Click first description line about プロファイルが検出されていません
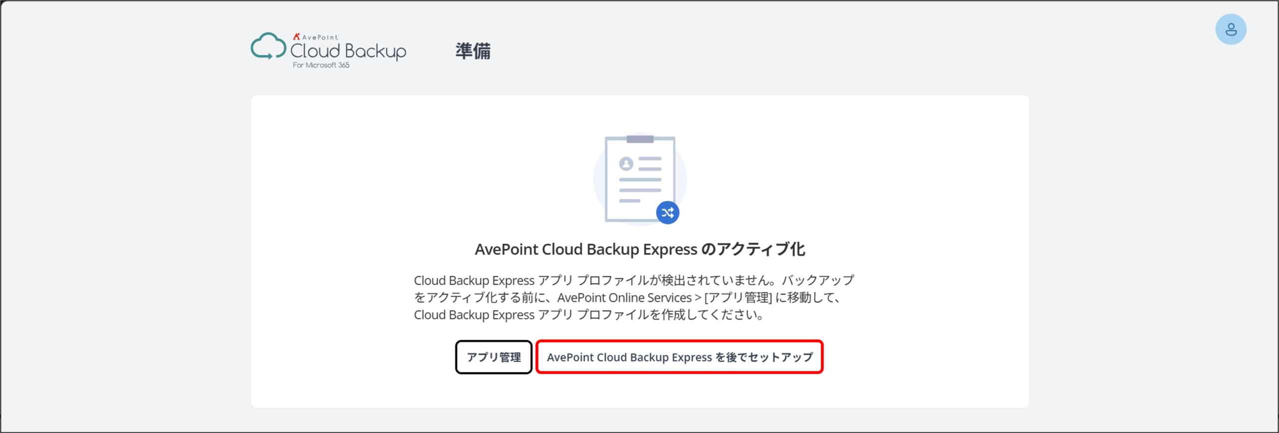Screen dimensions: 1279x433 click(634, 280)
